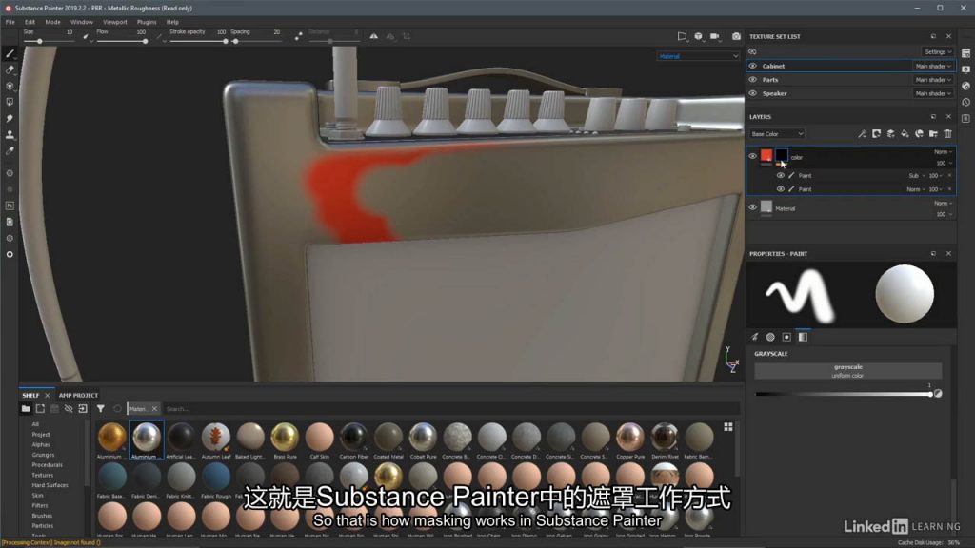The width and height of the screenshot is (975, 548).
Task: Open the File menu
Action: [x=10, y=22]
